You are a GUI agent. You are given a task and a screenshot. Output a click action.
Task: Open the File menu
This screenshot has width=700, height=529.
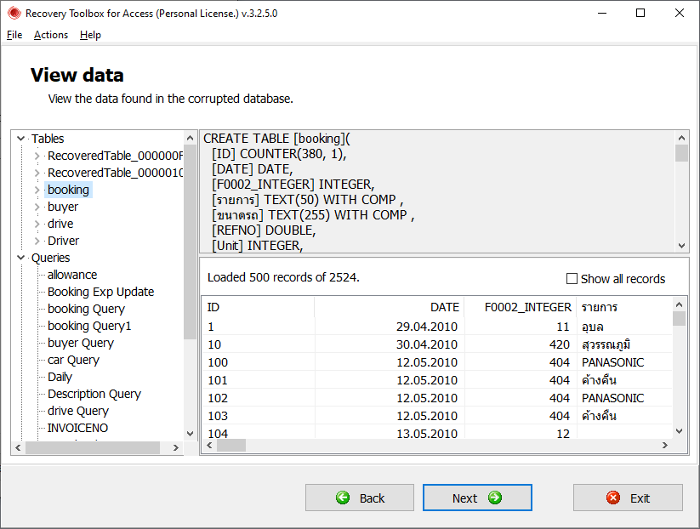14,35
